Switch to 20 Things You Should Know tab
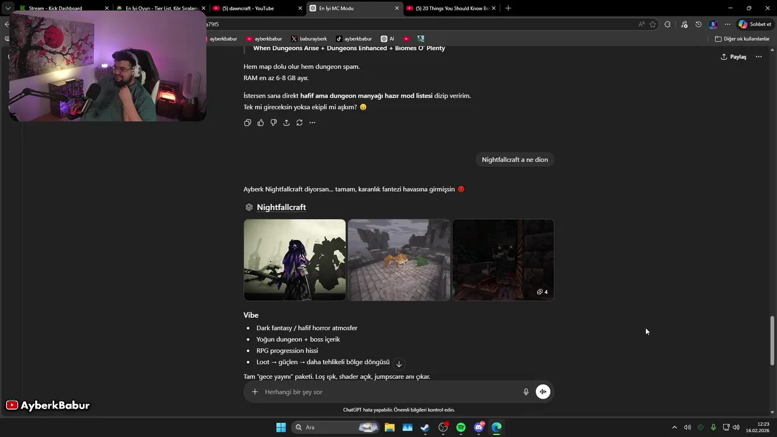The width and height of the screenshot is (777, 437). 450,8
